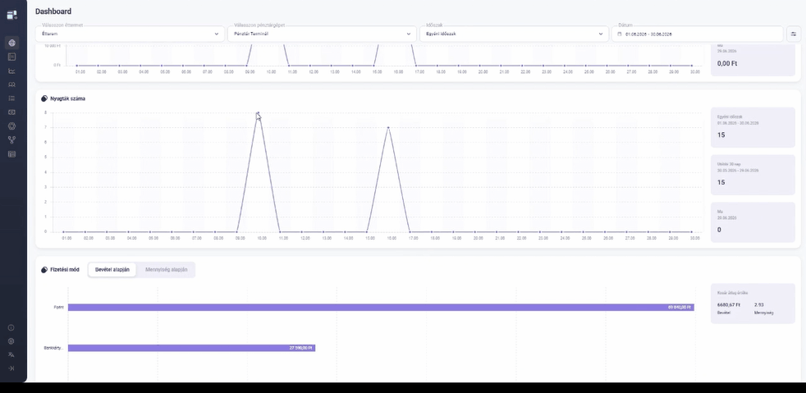This screenshot has height=393, width=806.
Task: Open the globe dashboard icon in sidebar
Action: click(11, 43)
